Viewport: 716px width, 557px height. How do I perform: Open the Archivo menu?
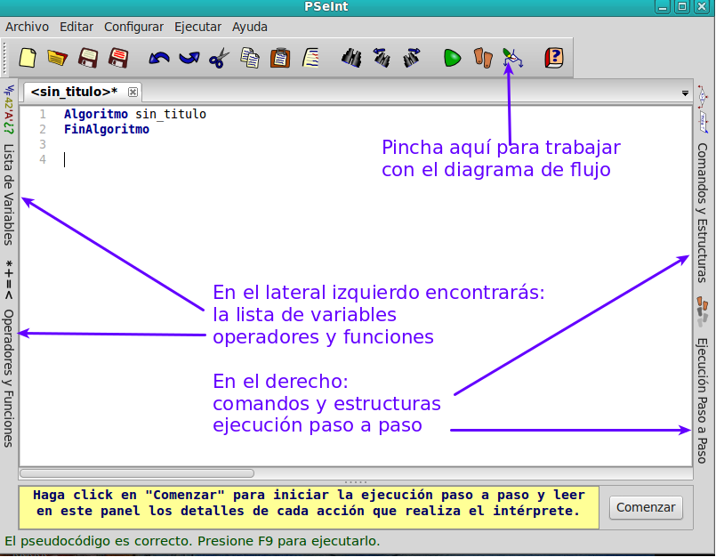[27, 27]
